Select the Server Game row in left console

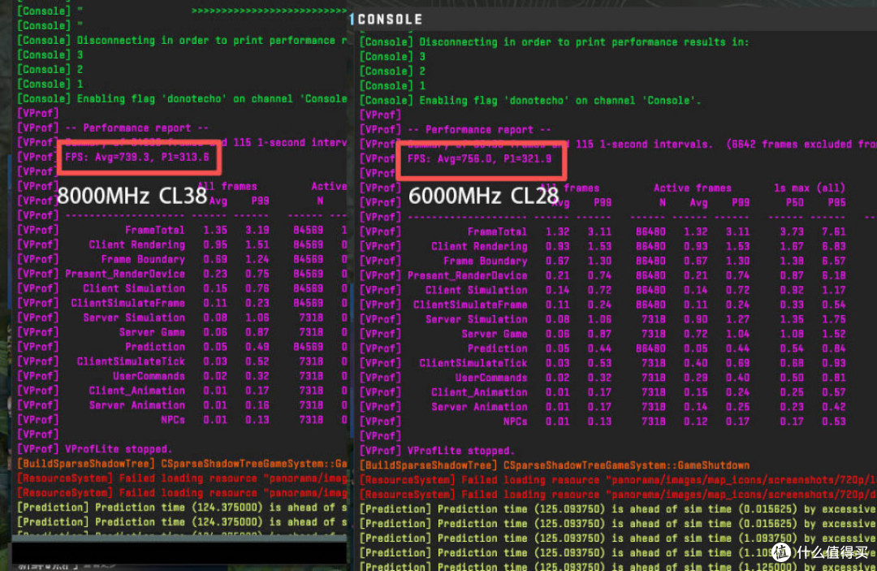(x=183, y=331)
